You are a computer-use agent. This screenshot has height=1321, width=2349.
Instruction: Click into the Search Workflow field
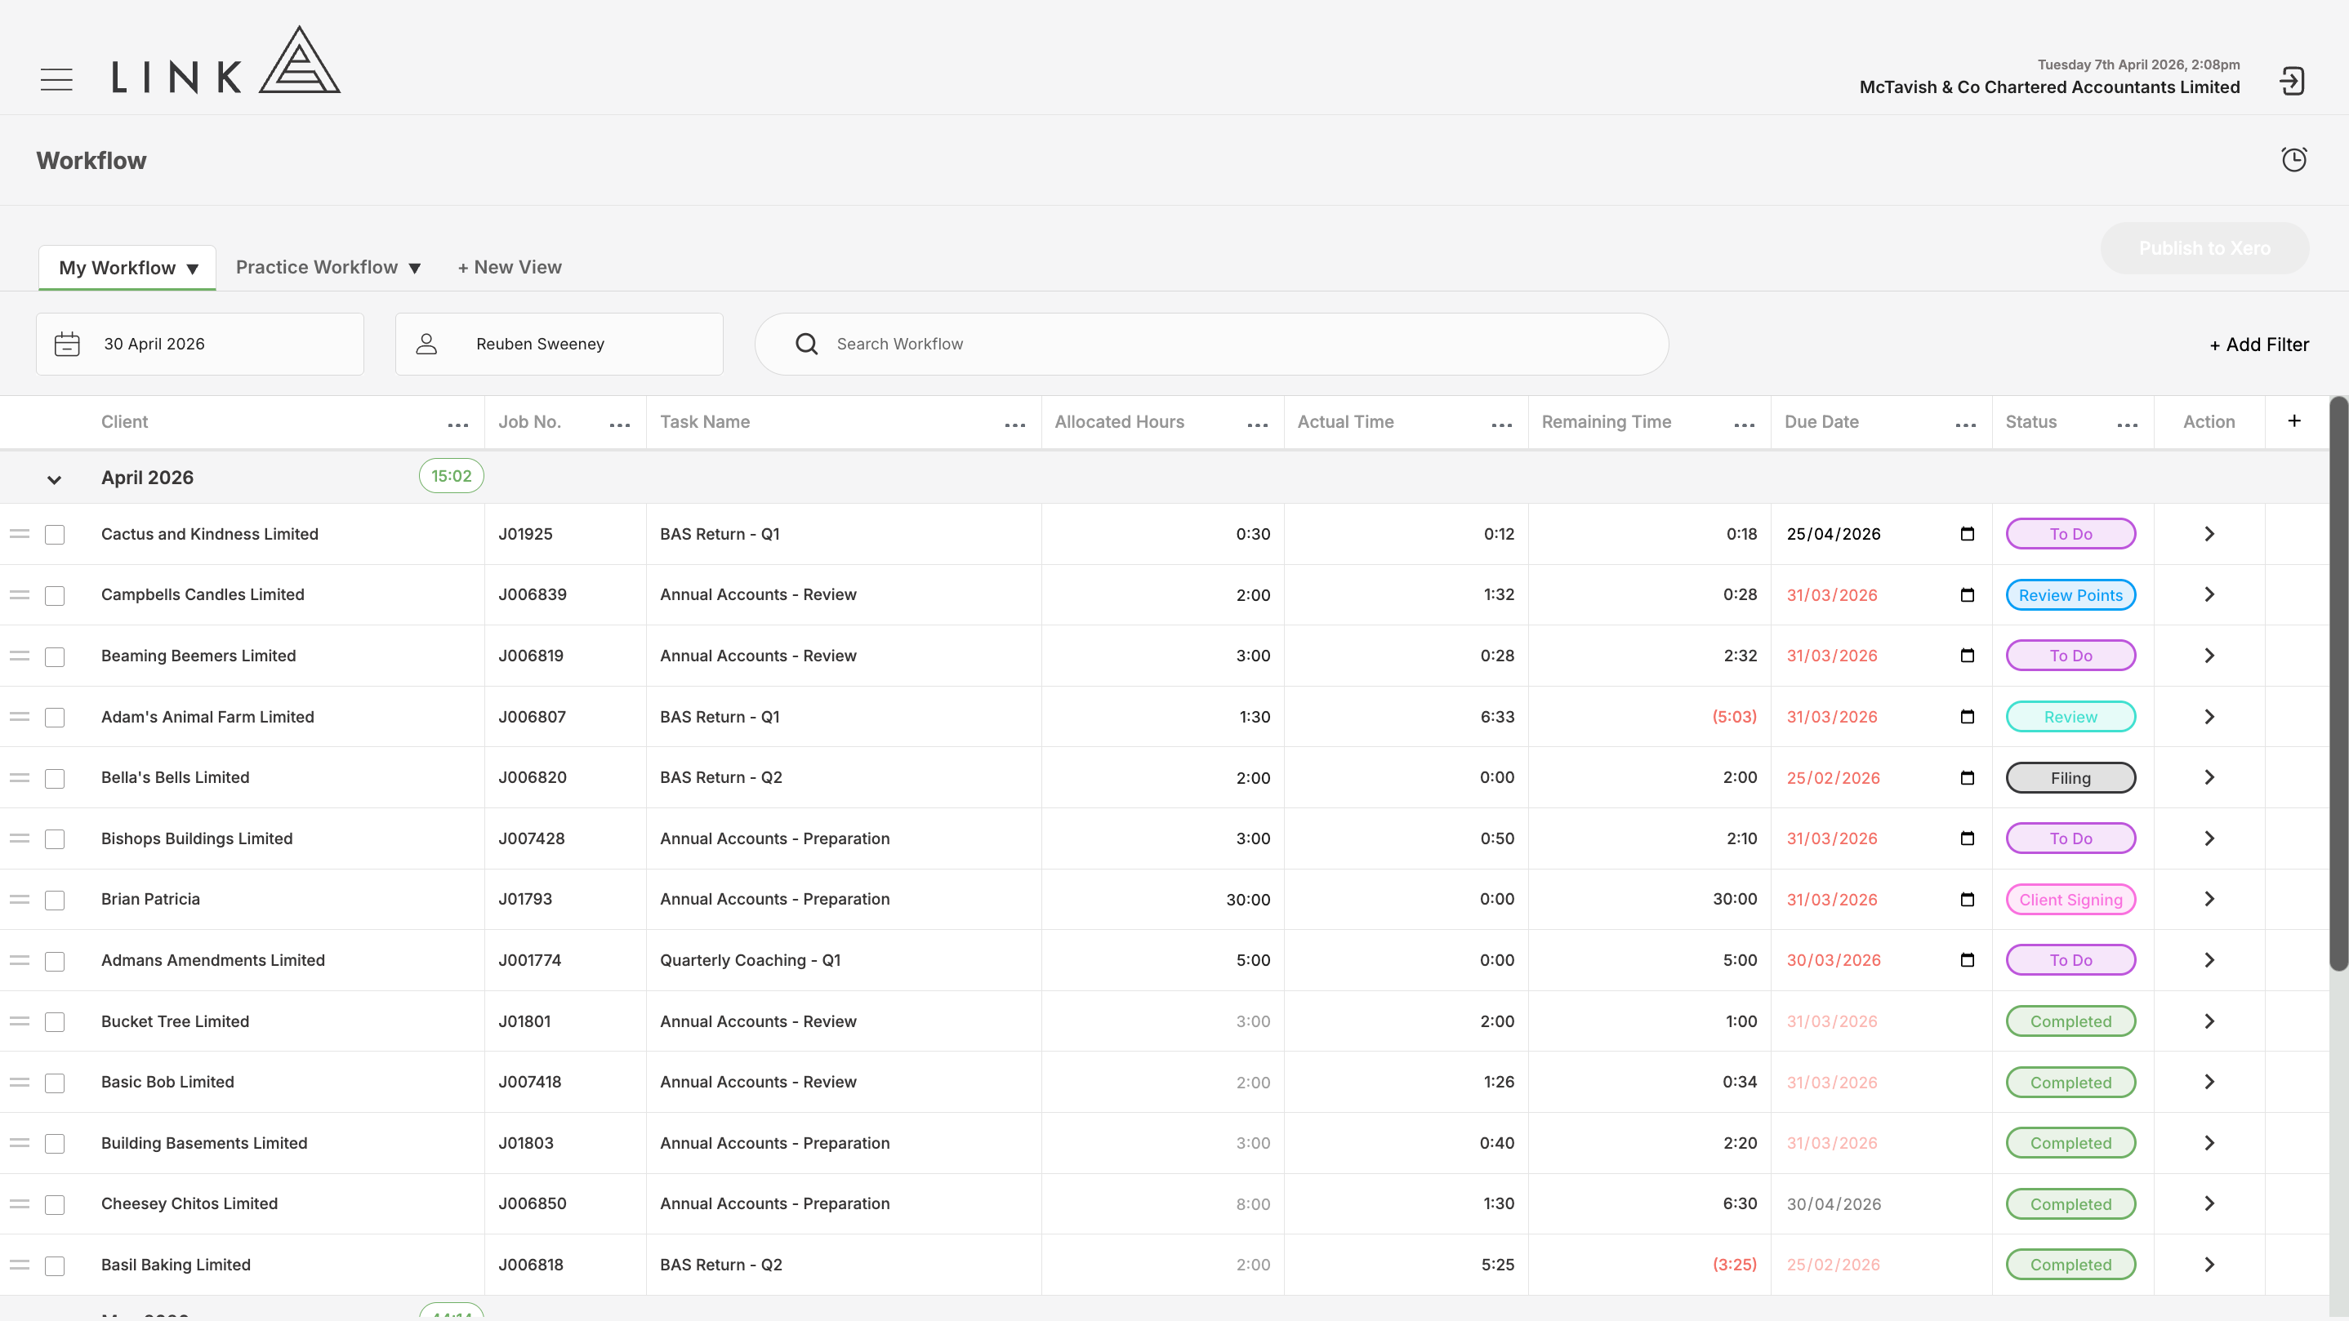(1212, 344)
